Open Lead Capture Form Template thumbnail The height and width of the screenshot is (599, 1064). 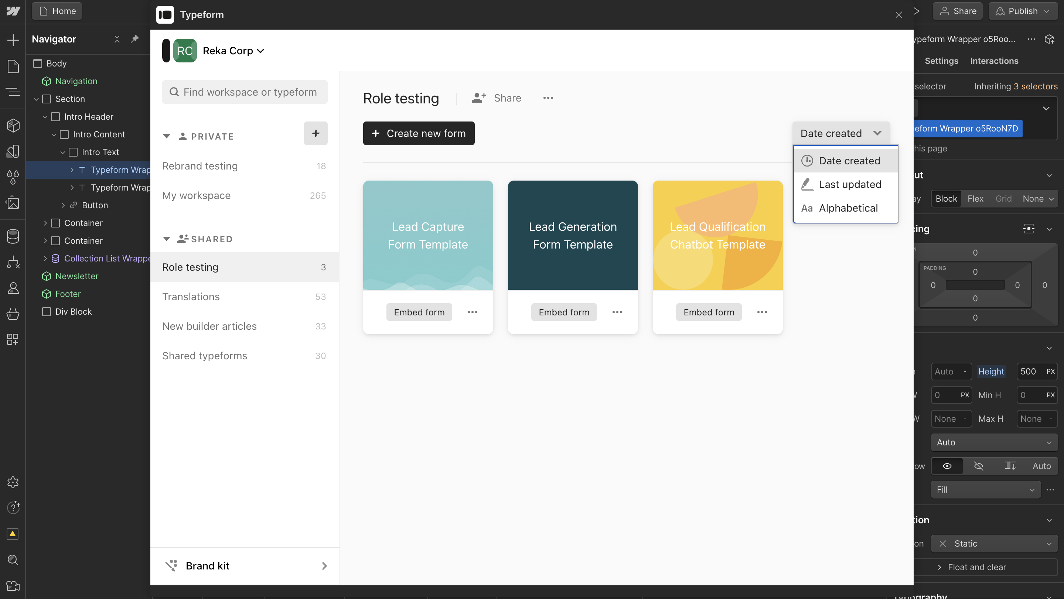(x=428, y=235)
